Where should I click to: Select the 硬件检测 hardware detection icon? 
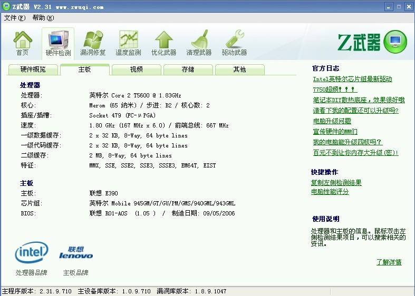click(58, 44)
